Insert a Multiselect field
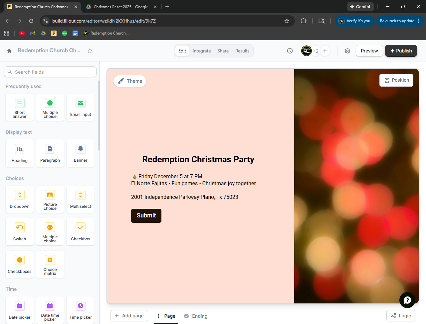This screenshot has height=324, width=426. click(81, 199)
